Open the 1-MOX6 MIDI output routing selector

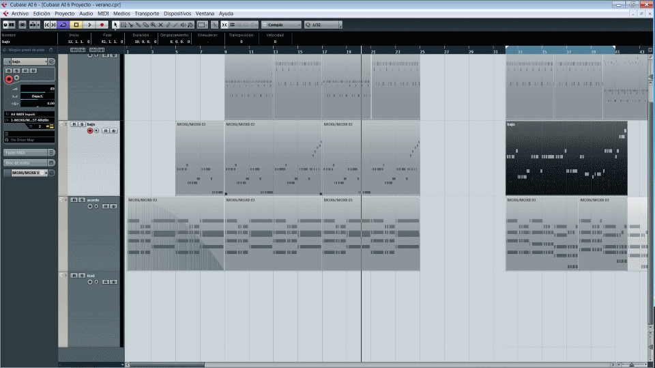coord(29,120)
